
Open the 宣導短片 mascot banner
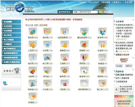click(11, 71)
